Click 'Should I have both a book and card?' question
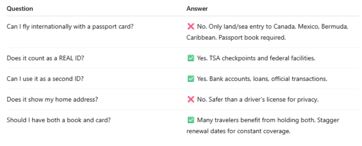 (x=59, y=120)
